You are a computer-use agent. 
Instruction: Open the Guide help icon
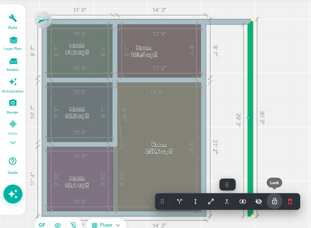click(13, 166)
